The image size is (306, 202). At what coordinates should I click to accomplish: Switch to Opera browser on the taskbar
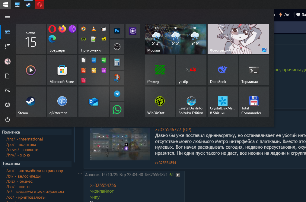pos(40,5)
